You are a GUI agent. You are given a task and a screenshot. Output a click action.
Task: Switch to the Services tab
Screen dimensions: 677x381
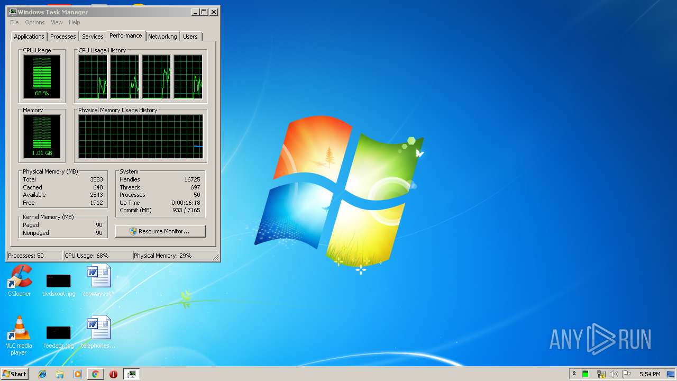pyautogui.click(x=93, y=37)
